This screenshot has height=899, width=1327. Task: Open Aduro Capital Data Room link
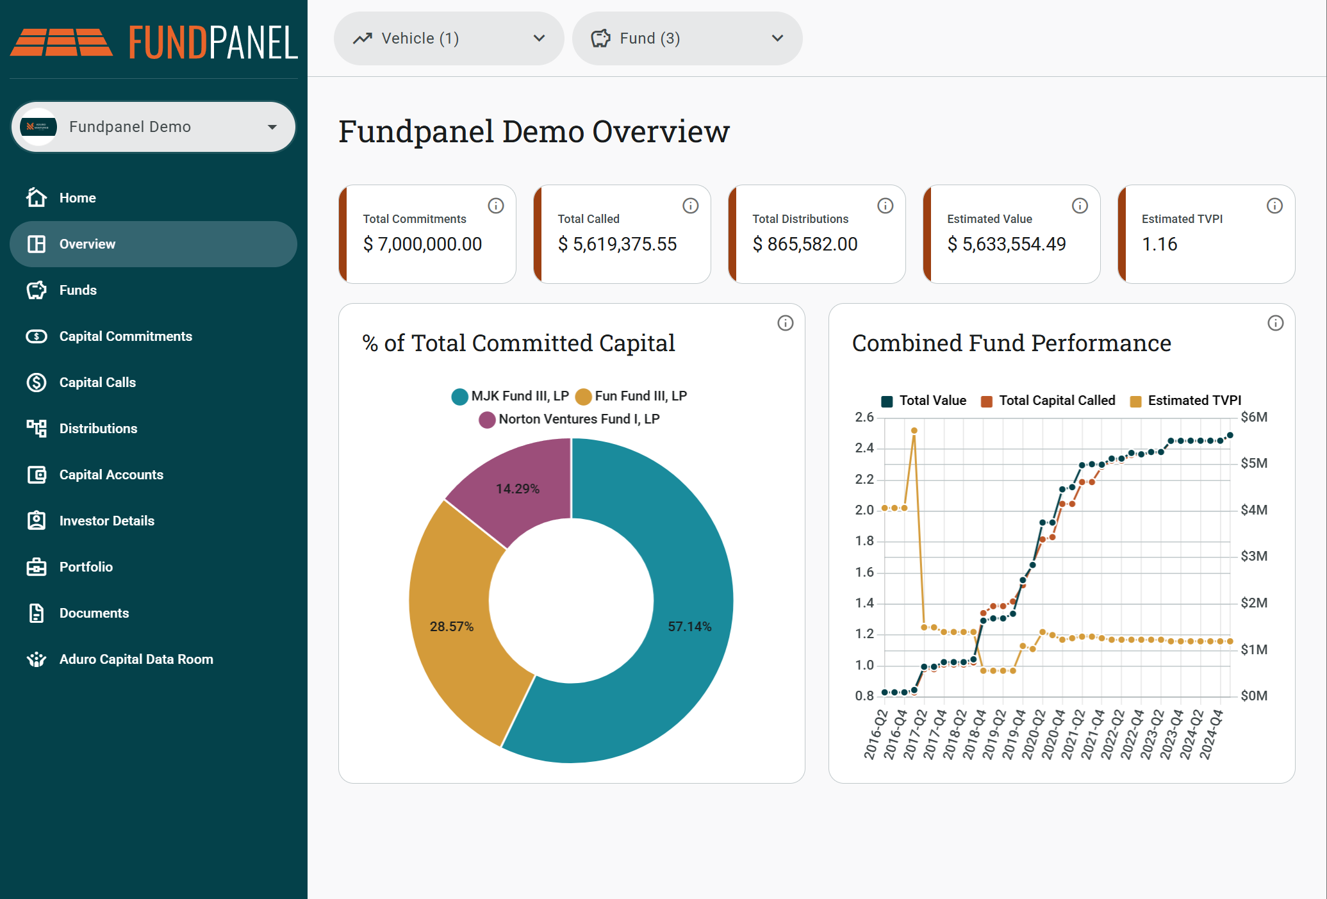[154, 659]
